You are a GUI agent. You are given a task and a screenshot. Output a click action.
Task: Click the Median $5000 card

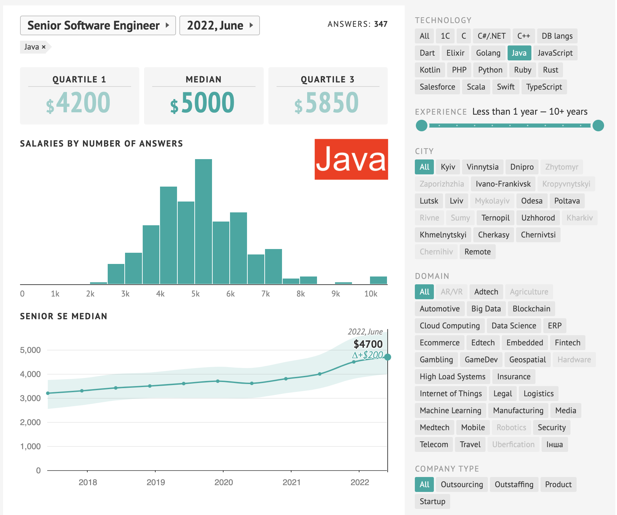click(204, 96)
